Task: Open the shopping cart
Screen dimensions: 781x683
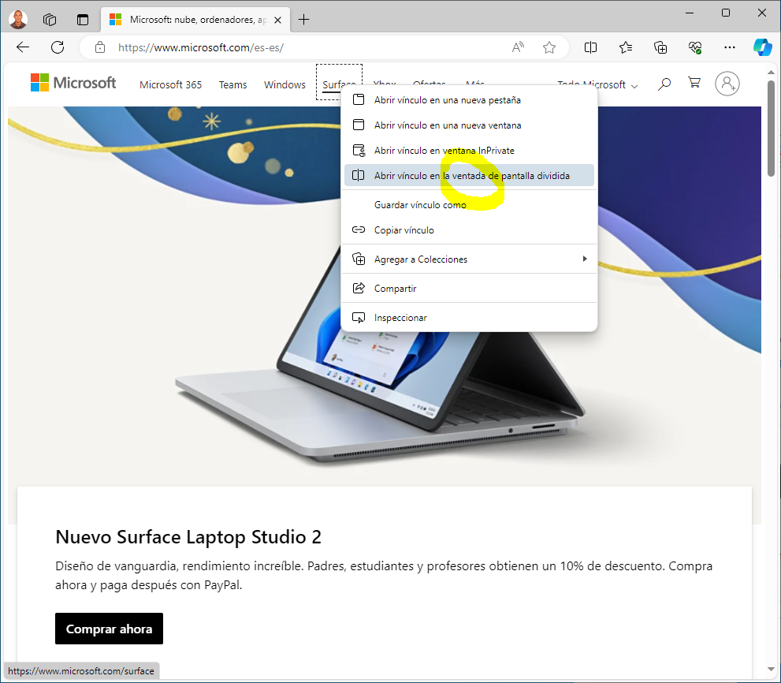Action: pos(694,83)
